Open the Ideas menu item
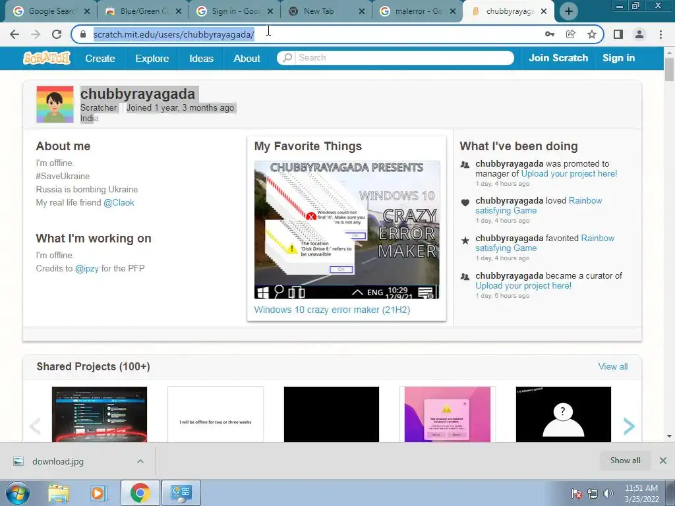Image resolution: width=675 pixels, height=506 pixels. (x=201, y=58)
